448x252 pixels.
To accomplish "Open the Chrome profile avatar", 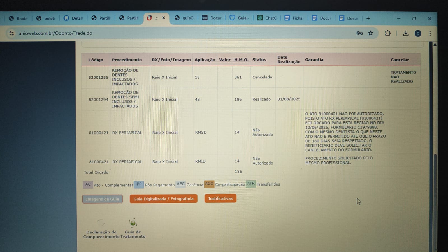I will 418,33.
